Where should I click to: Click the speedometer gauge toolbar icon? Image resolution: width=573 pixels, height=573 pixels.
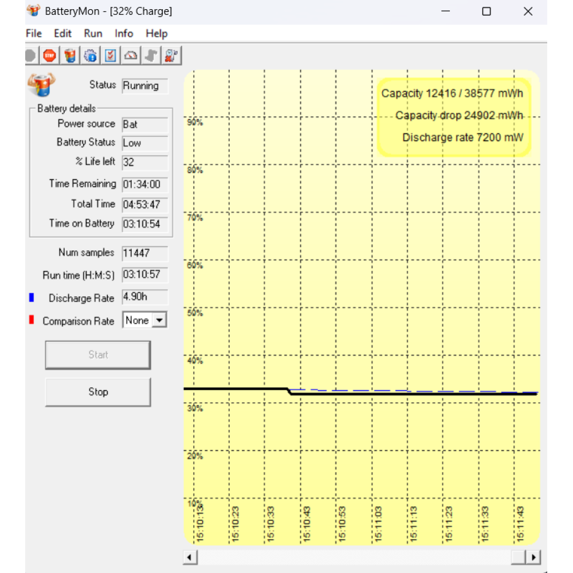pos(131,56)
